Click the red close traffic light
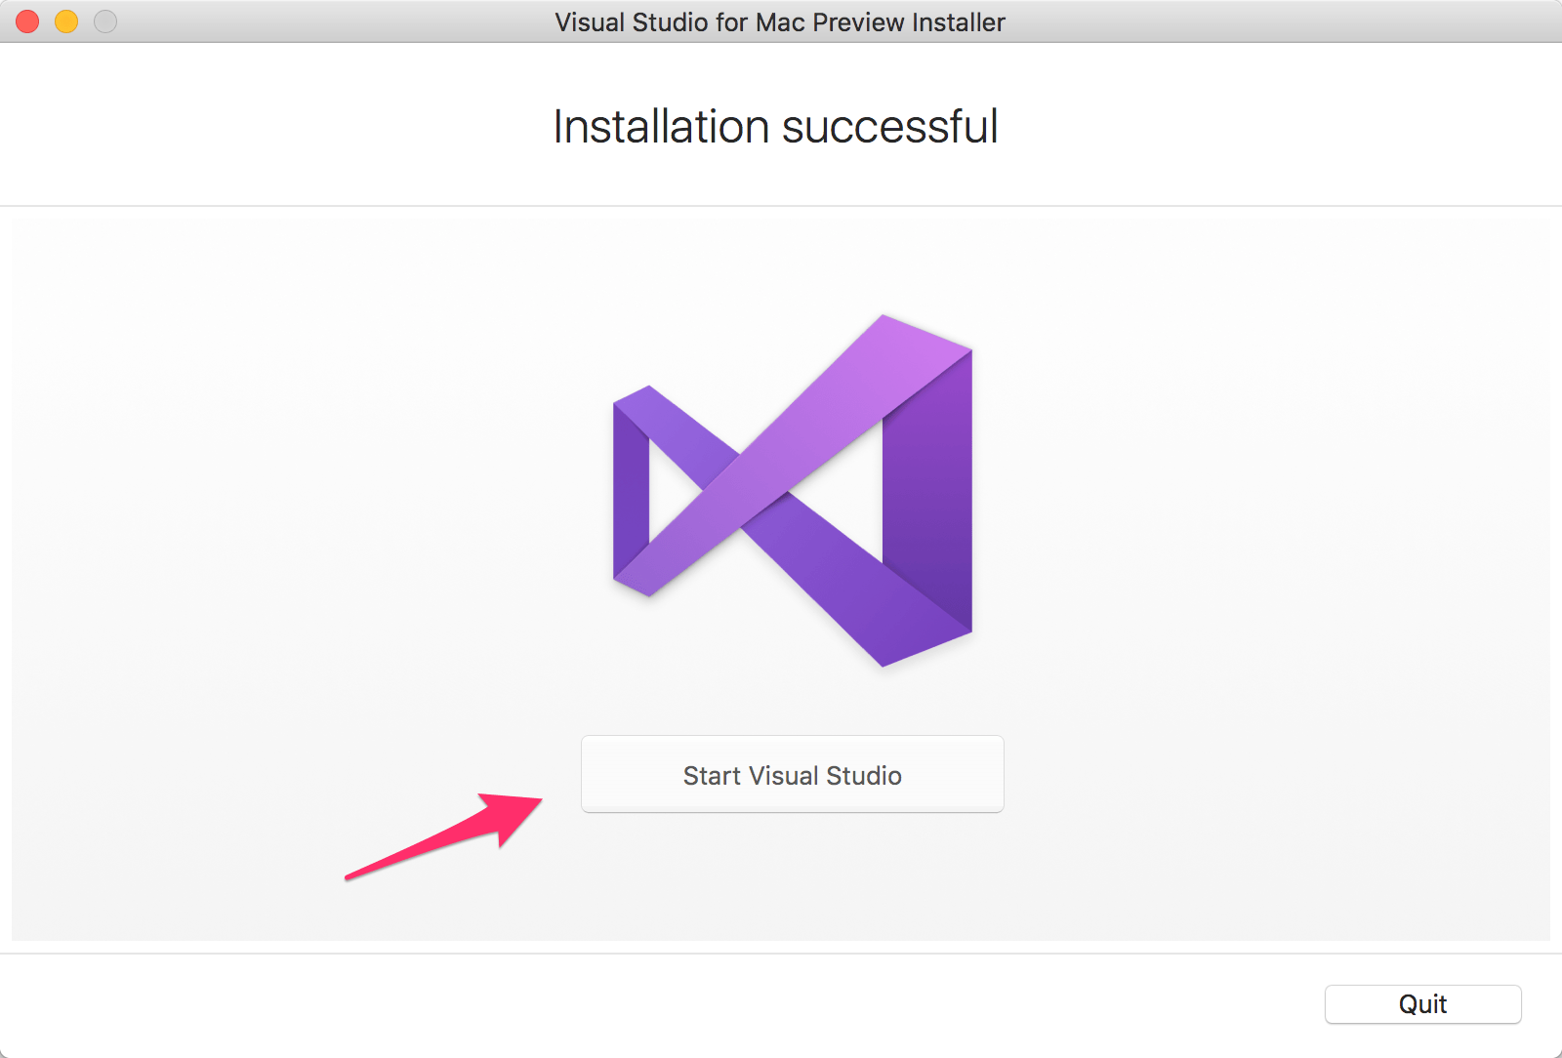Image resolution: width=1562 pixels, height=1058 pixels. click(26, 20)
